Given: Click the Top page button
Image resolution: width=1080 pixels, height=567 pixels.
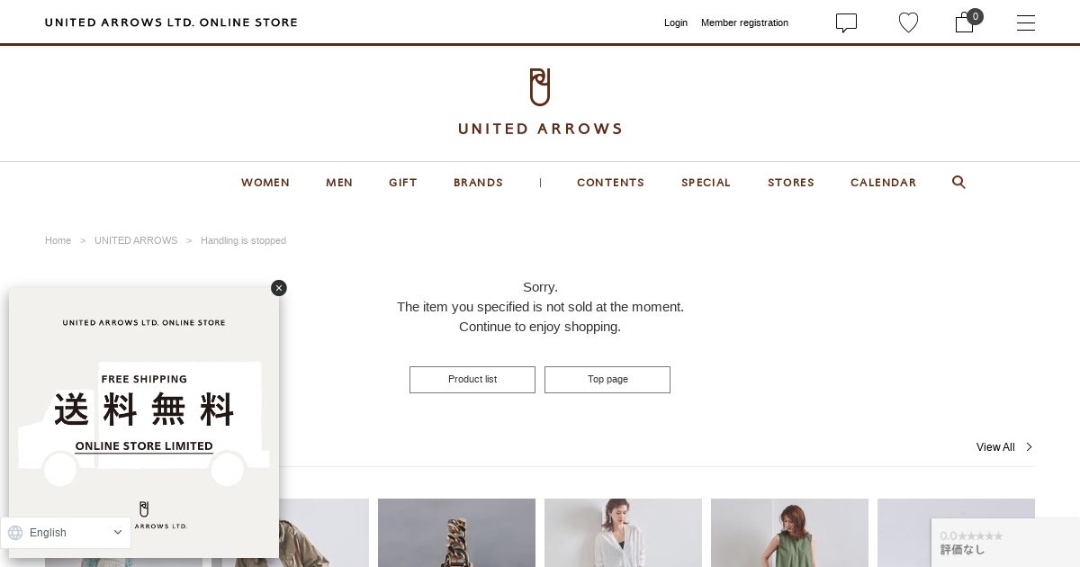Looking at the screenshot, I should click(607, 380).
